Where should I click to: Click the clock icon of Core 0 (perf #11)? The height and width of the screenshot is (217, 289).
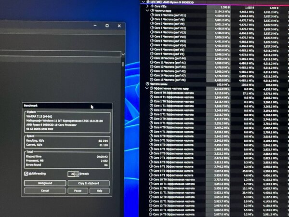[152, 15]
